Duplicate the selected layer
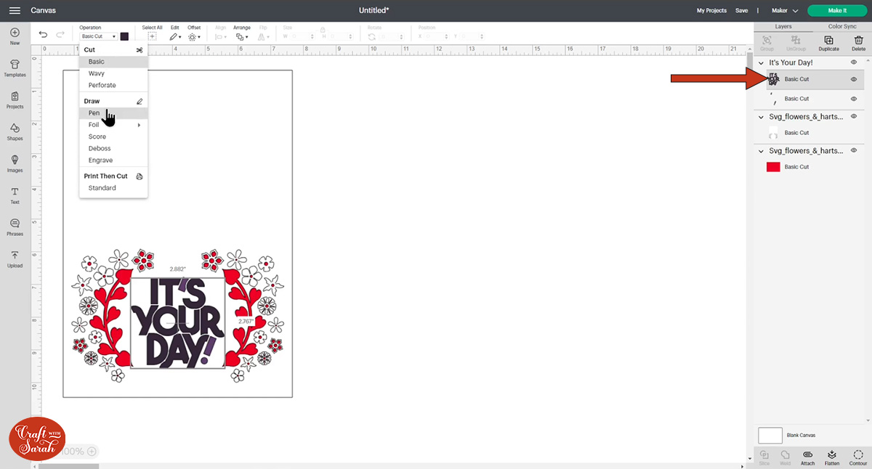This screenshot has width=872, height=469. pyautogui.click(x=828, y=42)
